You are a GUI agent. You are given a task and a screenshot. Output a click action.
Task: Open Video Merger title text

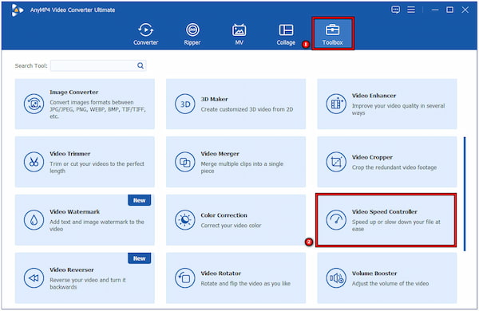point(220,154)
